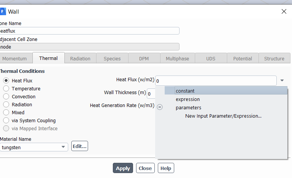Select the Convection radio option

6,96
